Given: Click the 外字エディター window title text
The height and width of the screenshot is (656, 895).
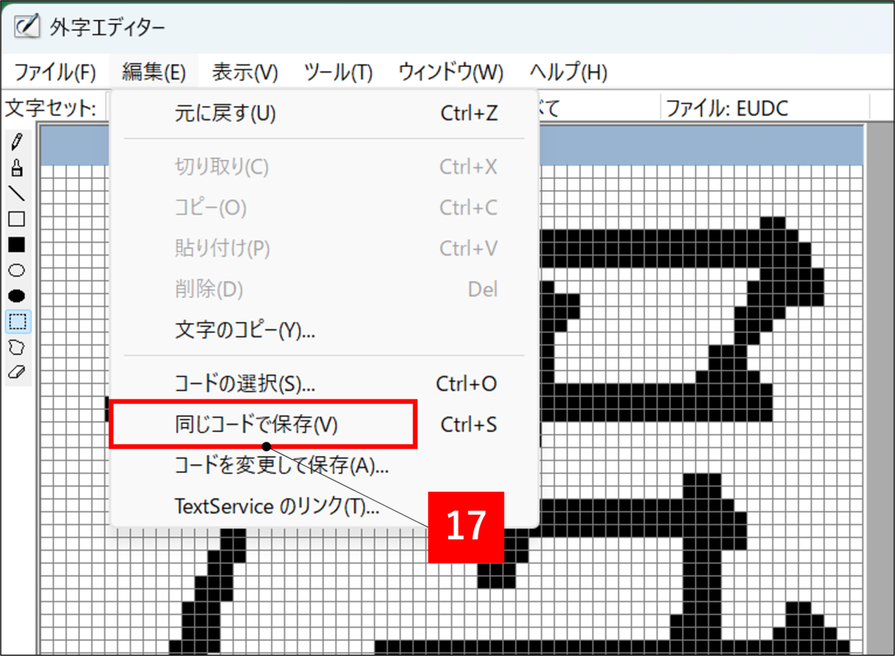Looking at the screenshot, I should (108, 27).
